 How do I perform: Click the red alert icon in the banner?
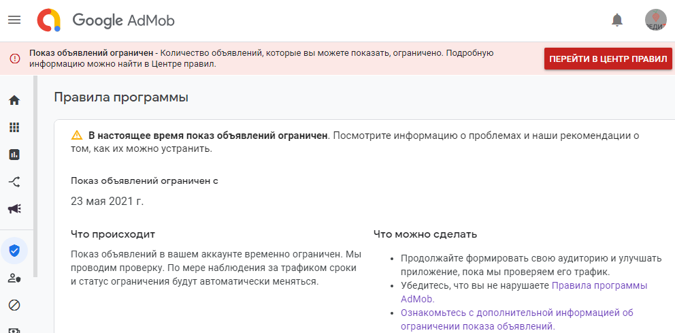(x=15, y=59)
